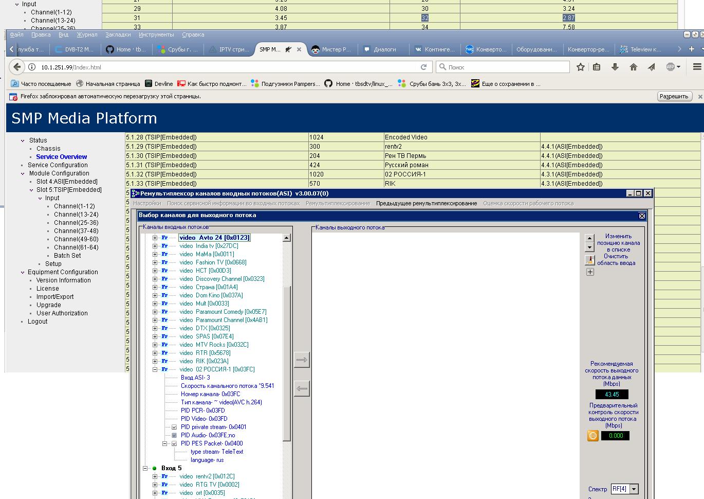The height and width of the screenshot is (499, 704).
Task: Click the Firefox home icon
Action: [633, 67]
